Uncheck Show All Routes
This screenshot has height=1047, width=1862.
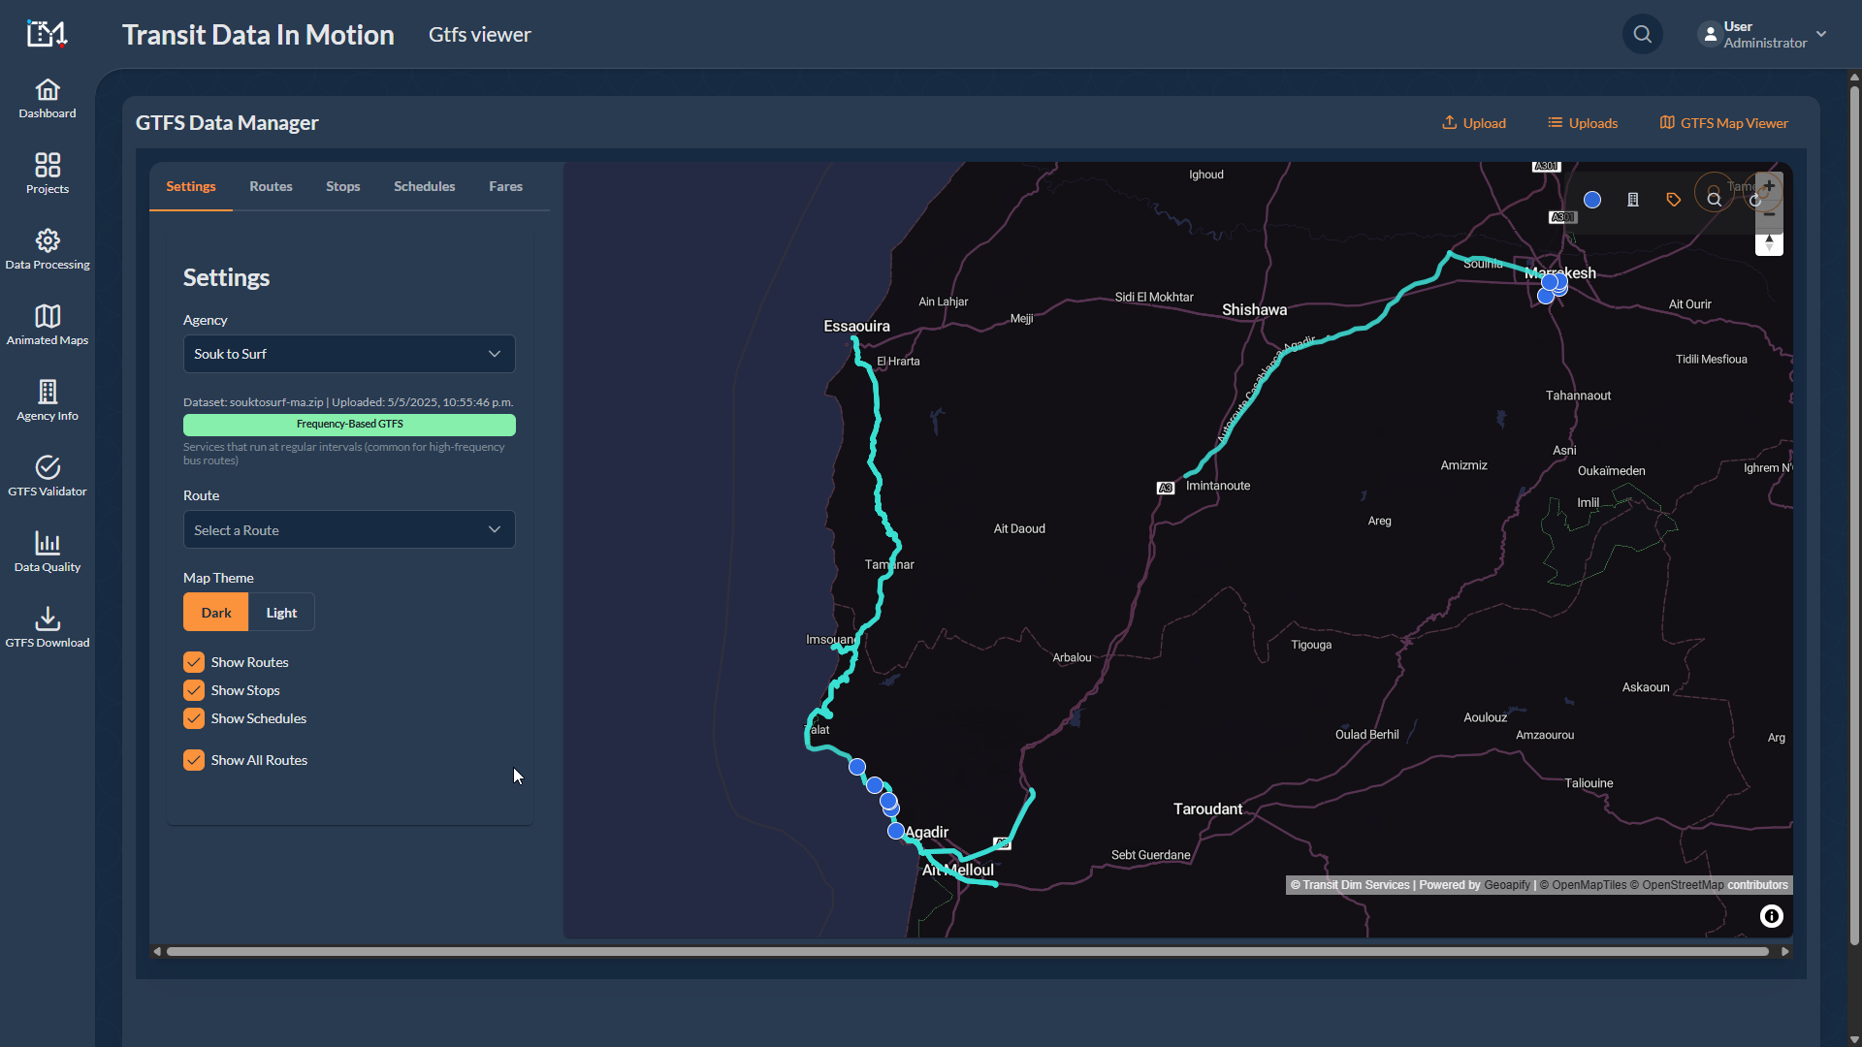193,759
